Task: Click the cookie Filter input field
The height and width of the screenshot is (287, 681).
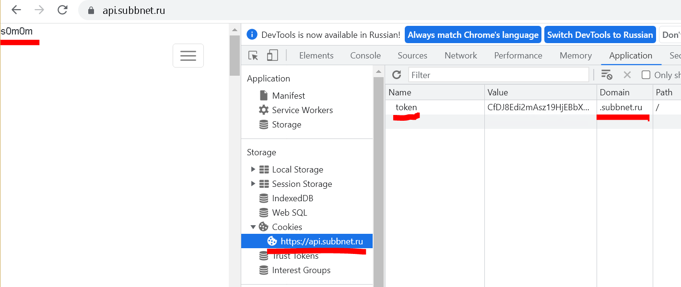Action: point(498,75)
